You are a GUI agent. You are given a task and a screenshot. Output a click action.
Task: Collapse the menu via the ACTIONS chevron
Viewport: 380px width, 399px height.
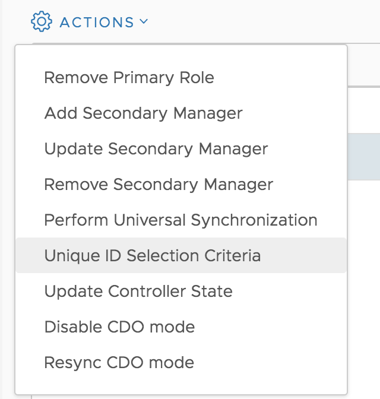point(144,21)
